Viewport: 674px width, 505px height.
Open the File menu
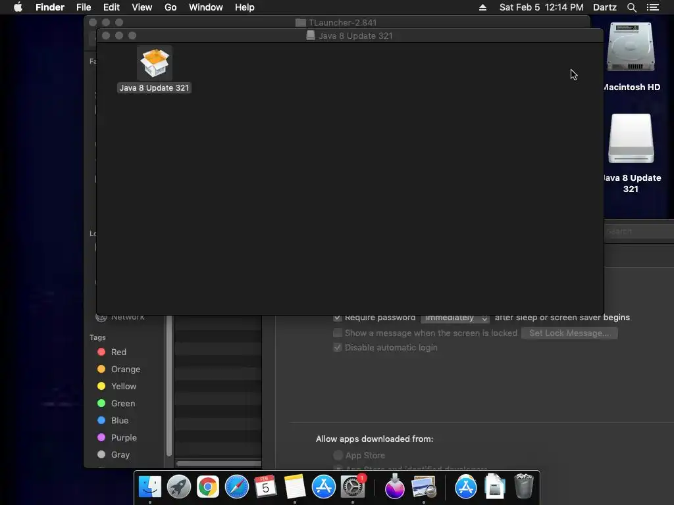point(84,7)
